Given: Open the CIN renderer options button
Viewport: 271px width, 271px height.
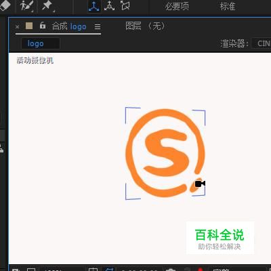Looking at the screenshot, I should pos(262,43).
